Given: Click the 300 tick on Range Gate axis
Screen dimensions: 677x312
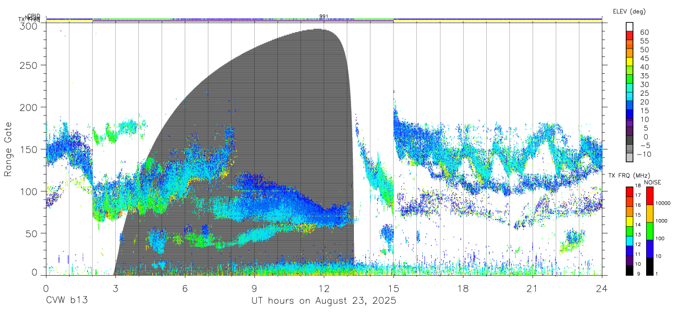Looking at the screenshot, I should 29,25.
